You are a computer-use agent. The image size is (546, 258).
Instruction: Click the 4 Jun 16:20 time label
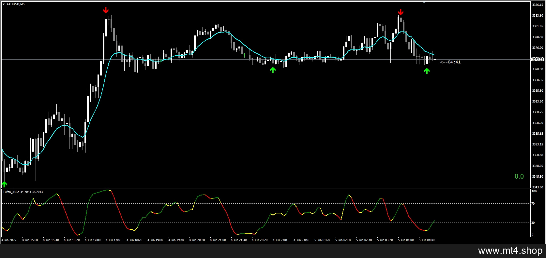(72, 240)
